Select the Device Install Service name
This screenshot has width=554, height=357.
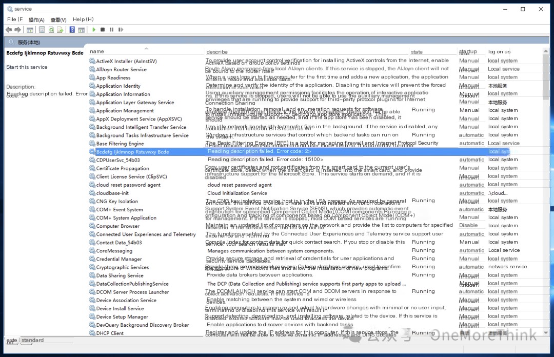click(x=120, y=309)
